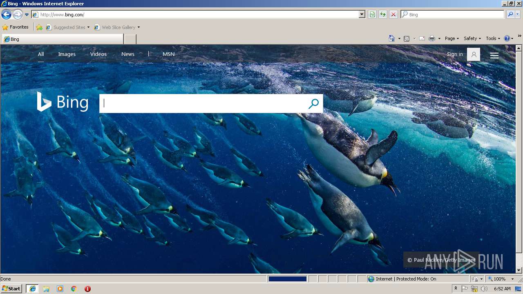Click the network tray icon
Viewport: 523px width, 294px height.
474,289
